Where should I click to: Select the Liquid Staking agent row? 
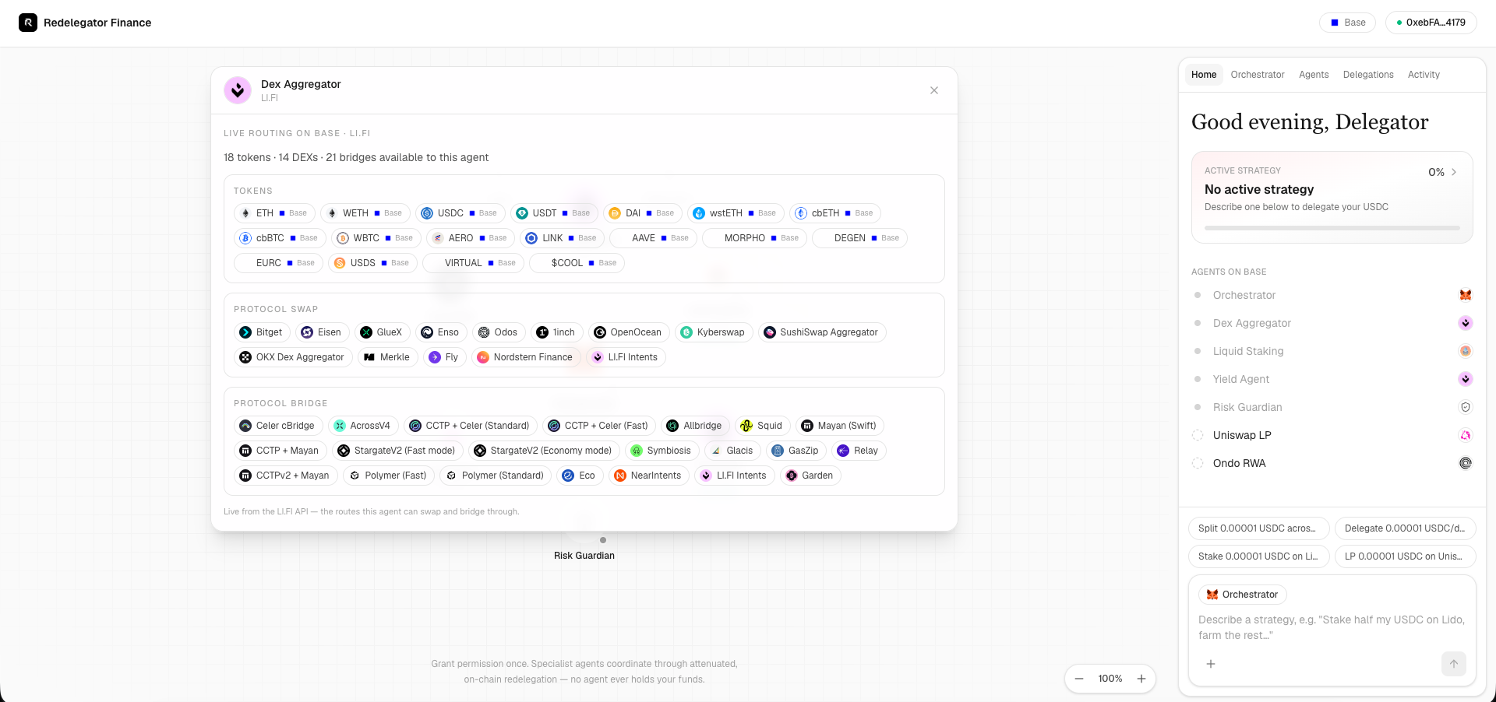[x=1332, y=351]
